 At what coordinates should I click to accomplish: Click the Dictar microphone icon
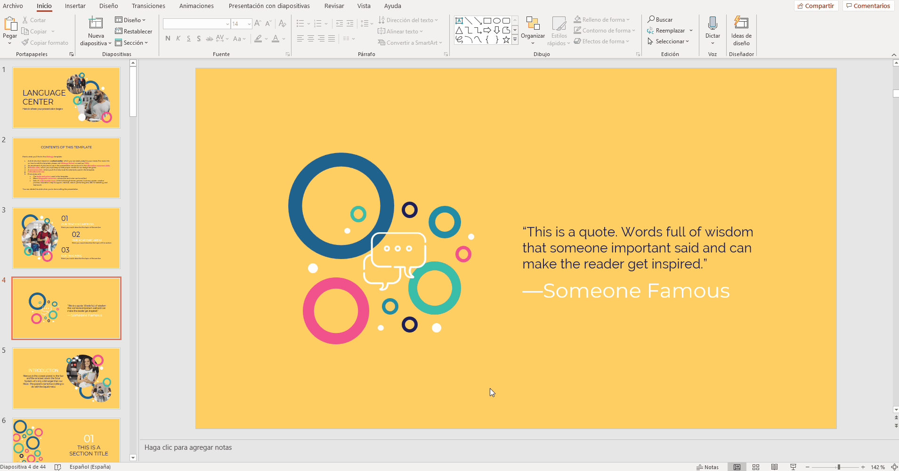click(713, 23)
